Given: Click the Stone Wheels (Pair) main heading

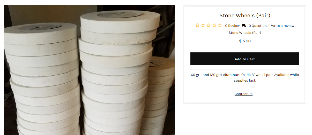Looking at the screenshot, I should coord(245,15).
